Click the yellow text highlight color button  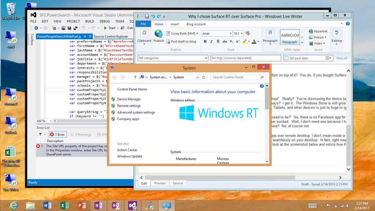pos(245,41)
